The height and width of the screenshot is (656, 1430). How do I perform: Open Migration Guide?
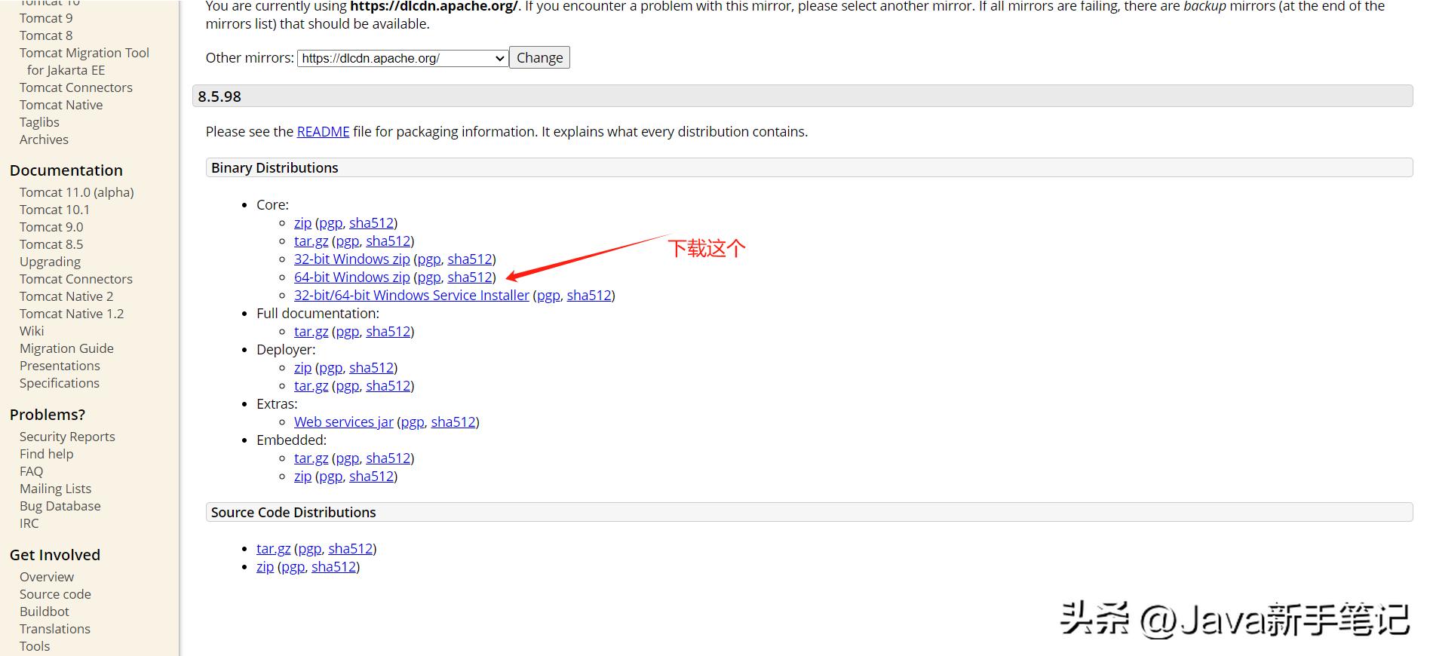(66, 348)
